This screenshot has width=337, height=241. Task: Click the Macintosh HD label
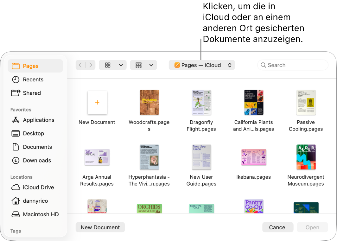[x=41, y=214]
